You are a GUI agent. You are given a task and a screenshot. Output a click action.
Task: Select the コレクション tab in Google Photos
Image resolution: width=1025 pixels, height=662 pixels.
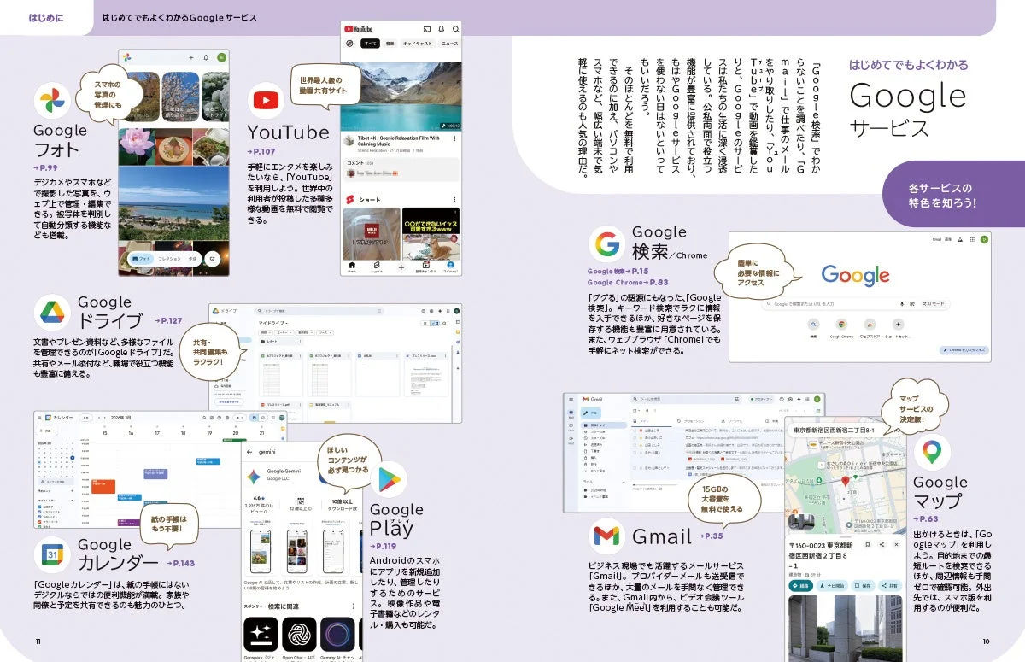pos(170,259)
